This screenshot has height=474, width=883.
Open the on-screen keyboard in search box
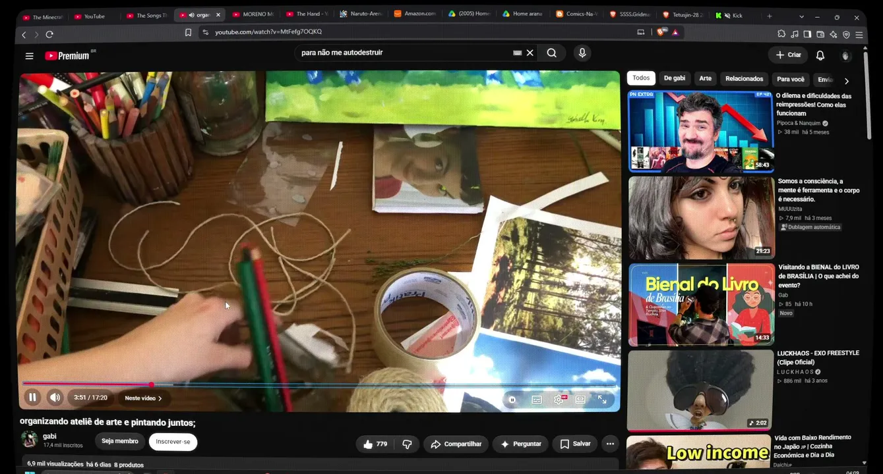(x=518, y=53)
